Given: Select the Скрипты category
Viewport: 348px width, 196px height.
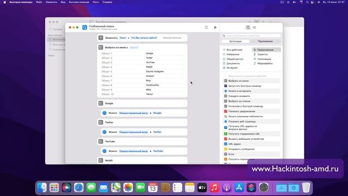Looking at the screenshot, I should (262, 54).
